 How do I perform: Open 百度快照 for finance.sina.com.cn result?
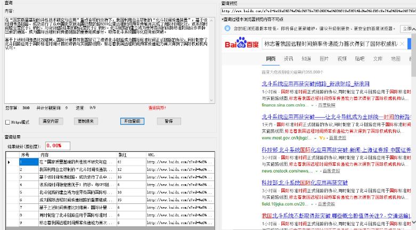(327, 105)
